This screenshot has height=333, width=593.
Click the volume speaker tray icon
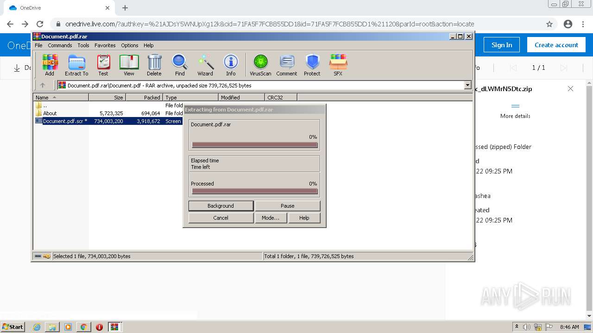(x=527, y=327)
